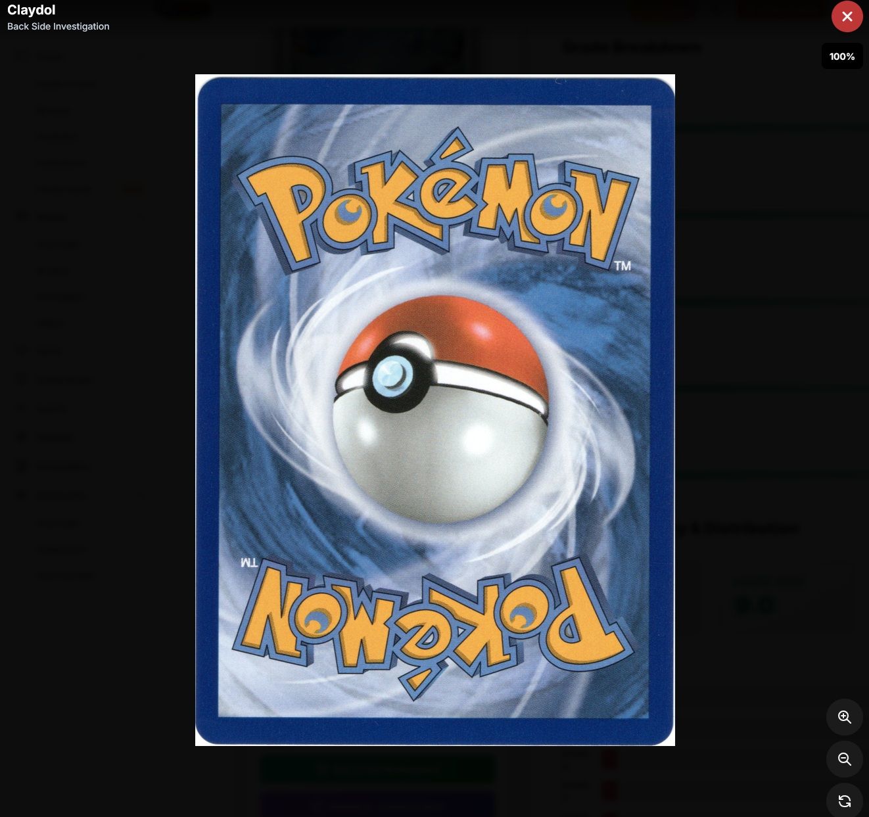This screenshot has width=869, height=817.
Task: Zoom in using the magnifier plus icon
Action: 844,717
